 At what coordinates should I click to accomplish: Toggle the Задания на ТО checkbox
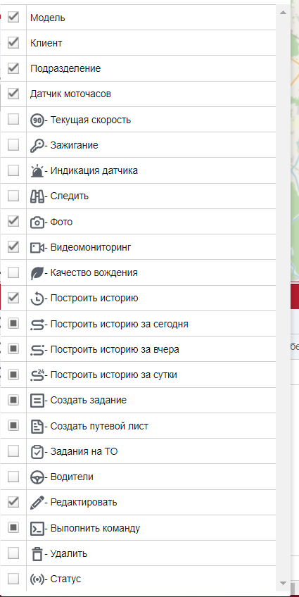pyautogui.click(x=13, y=451)
